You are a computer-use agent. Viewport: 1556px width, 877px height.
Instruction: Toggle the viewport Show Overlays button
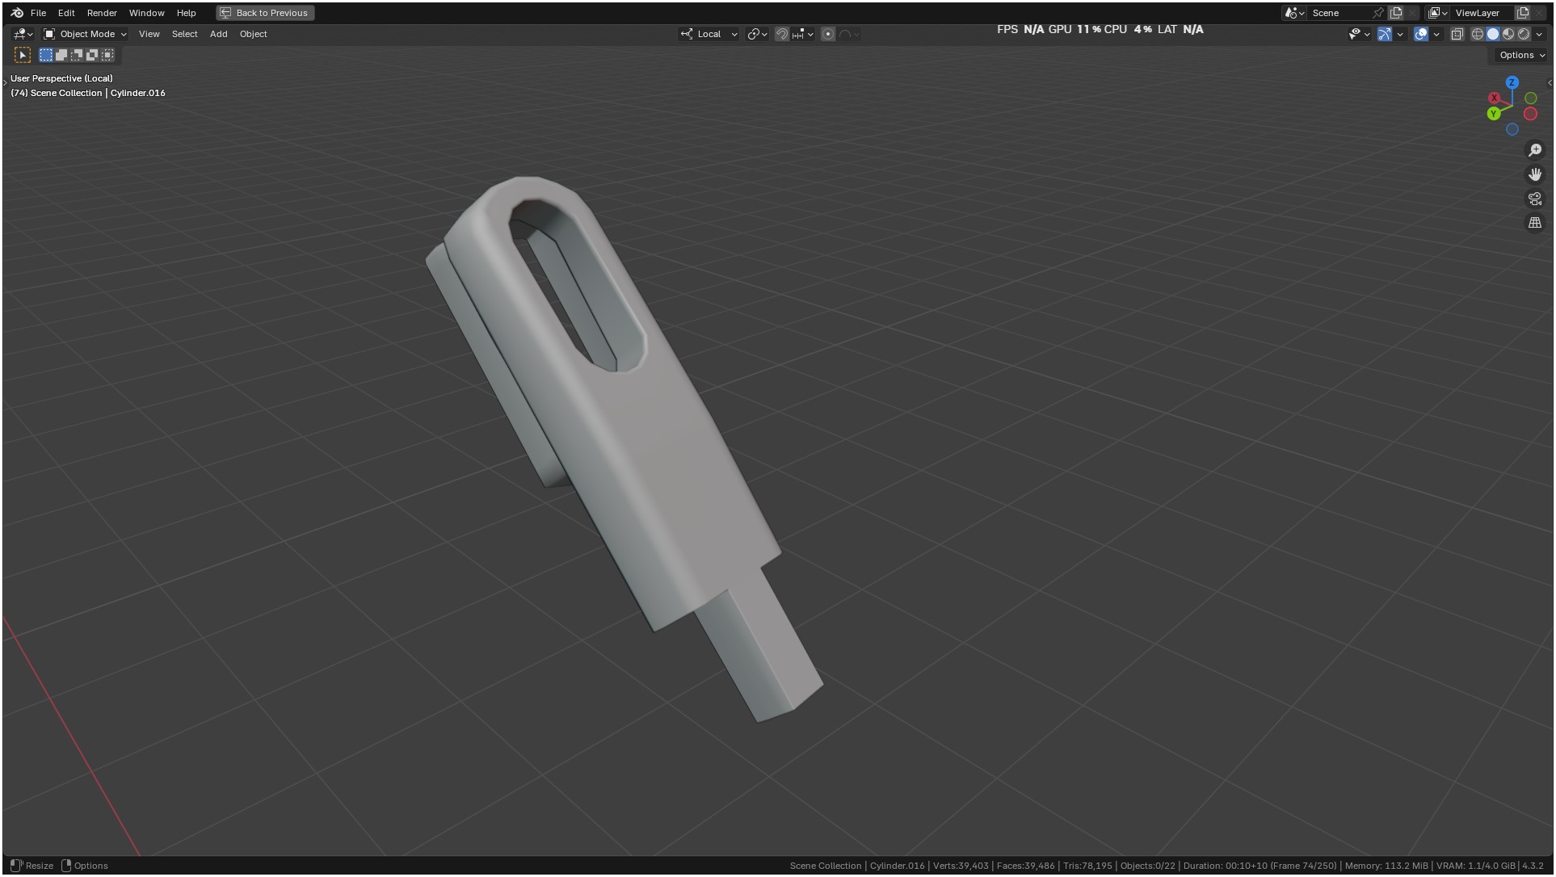tap(1421, 34)
